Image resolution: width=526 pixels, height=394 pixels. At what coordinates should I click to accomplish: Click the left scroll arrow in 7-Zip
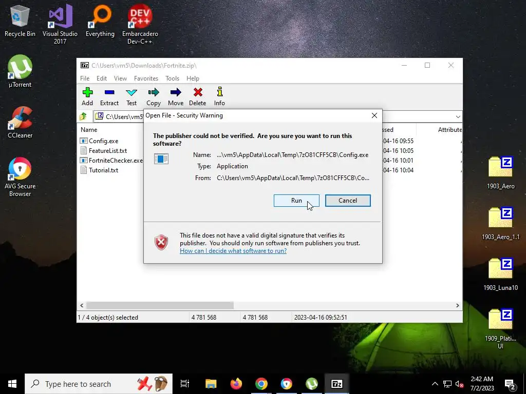click(82, 306)
